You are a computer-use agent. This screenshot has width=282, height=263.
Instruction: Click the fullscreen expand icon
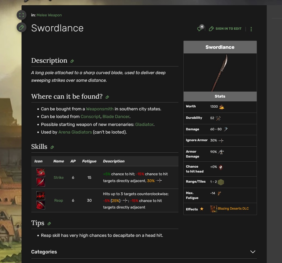[x=22, y=15]
